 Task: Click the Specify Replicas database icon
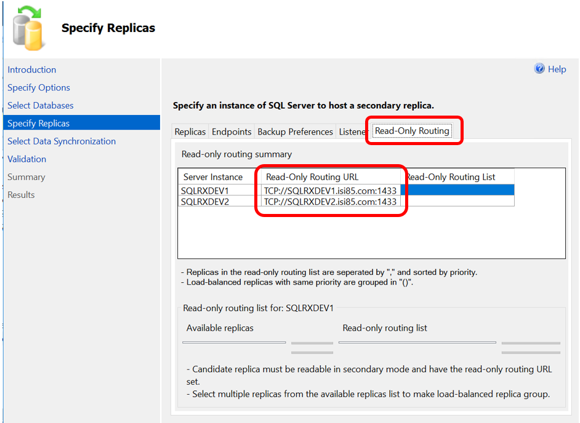(x=28, y=28)
